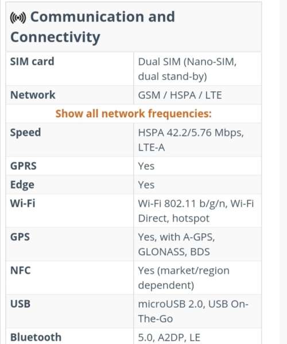287x344 pixels.
Task: Select the A-GPS, GLONASS, BDS value
Action: pyautogui.click(x=176, y=245)
